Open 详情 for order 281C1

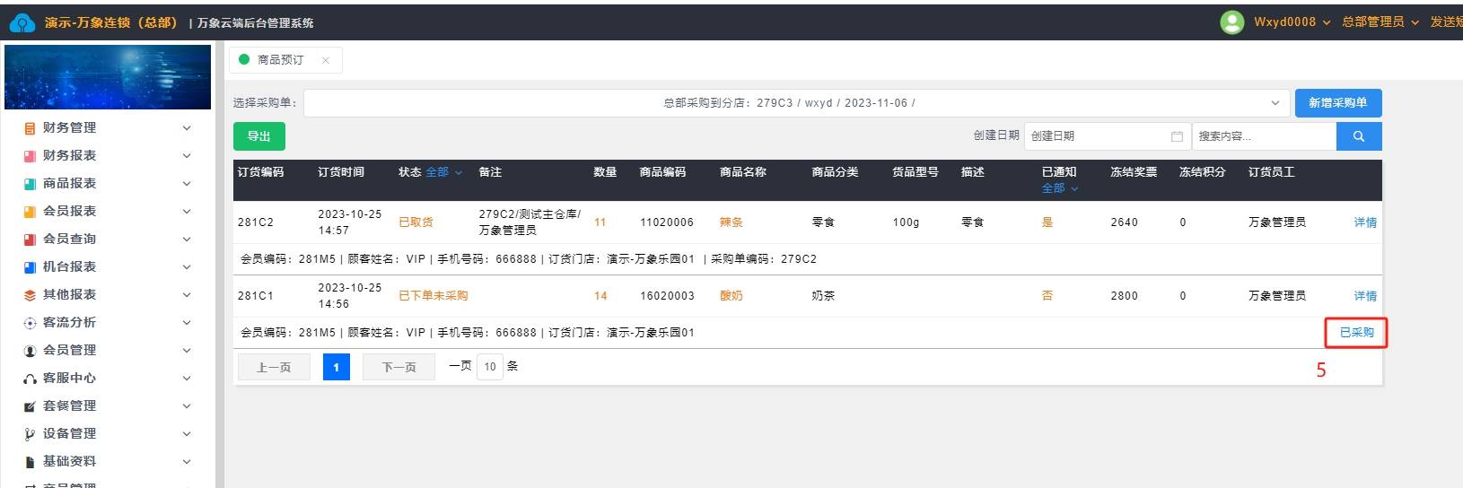click(1365, 296)
